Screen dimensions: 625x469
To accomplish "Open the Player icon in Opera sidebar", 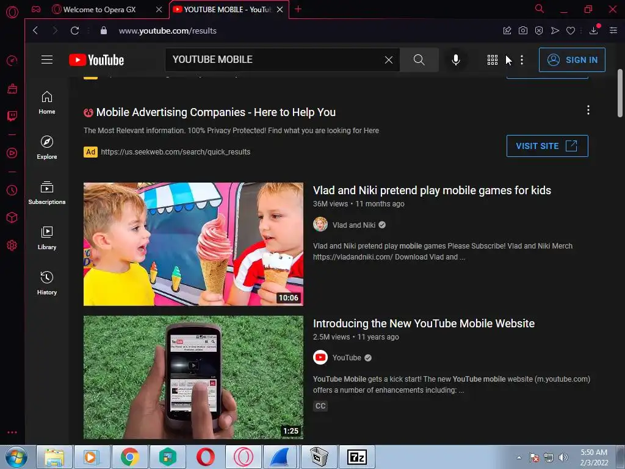I will pyautogui.click(x=12, y=153).
